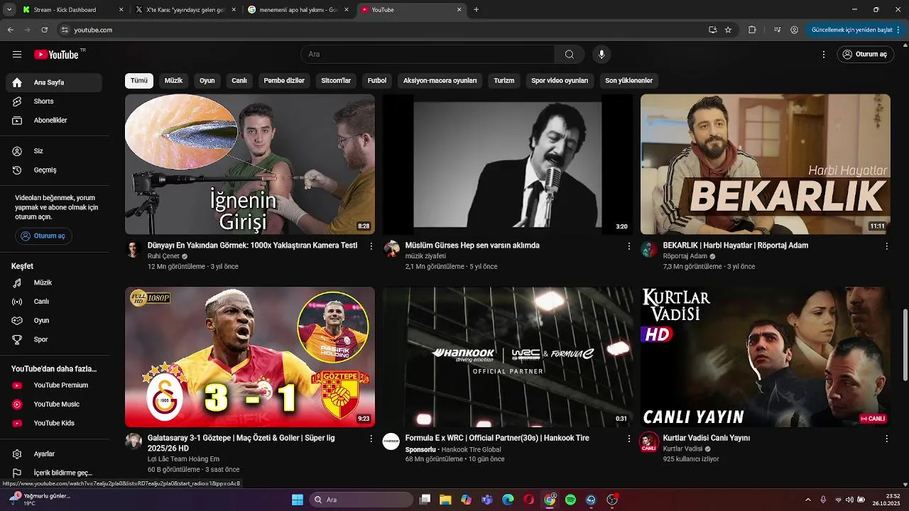Open options menu for Dünyayı En Yakından video
Image resolution: width=909 pixels, height=511 pixels.
[371, 246]
